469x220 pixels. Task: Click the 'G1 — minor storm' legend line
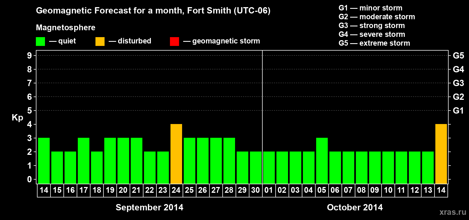(x=371, y=8)
